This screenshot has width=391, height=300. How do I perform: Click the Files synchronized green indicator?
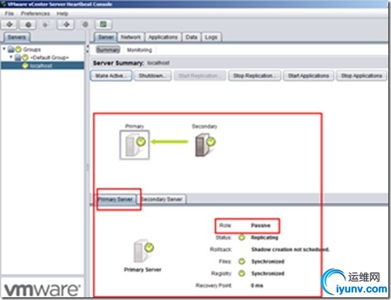(241, 261)
